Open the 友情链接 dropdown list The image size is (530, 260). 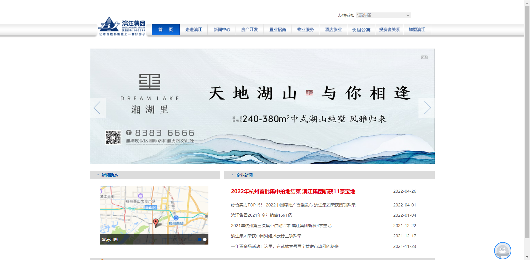(x=383, y=15)
